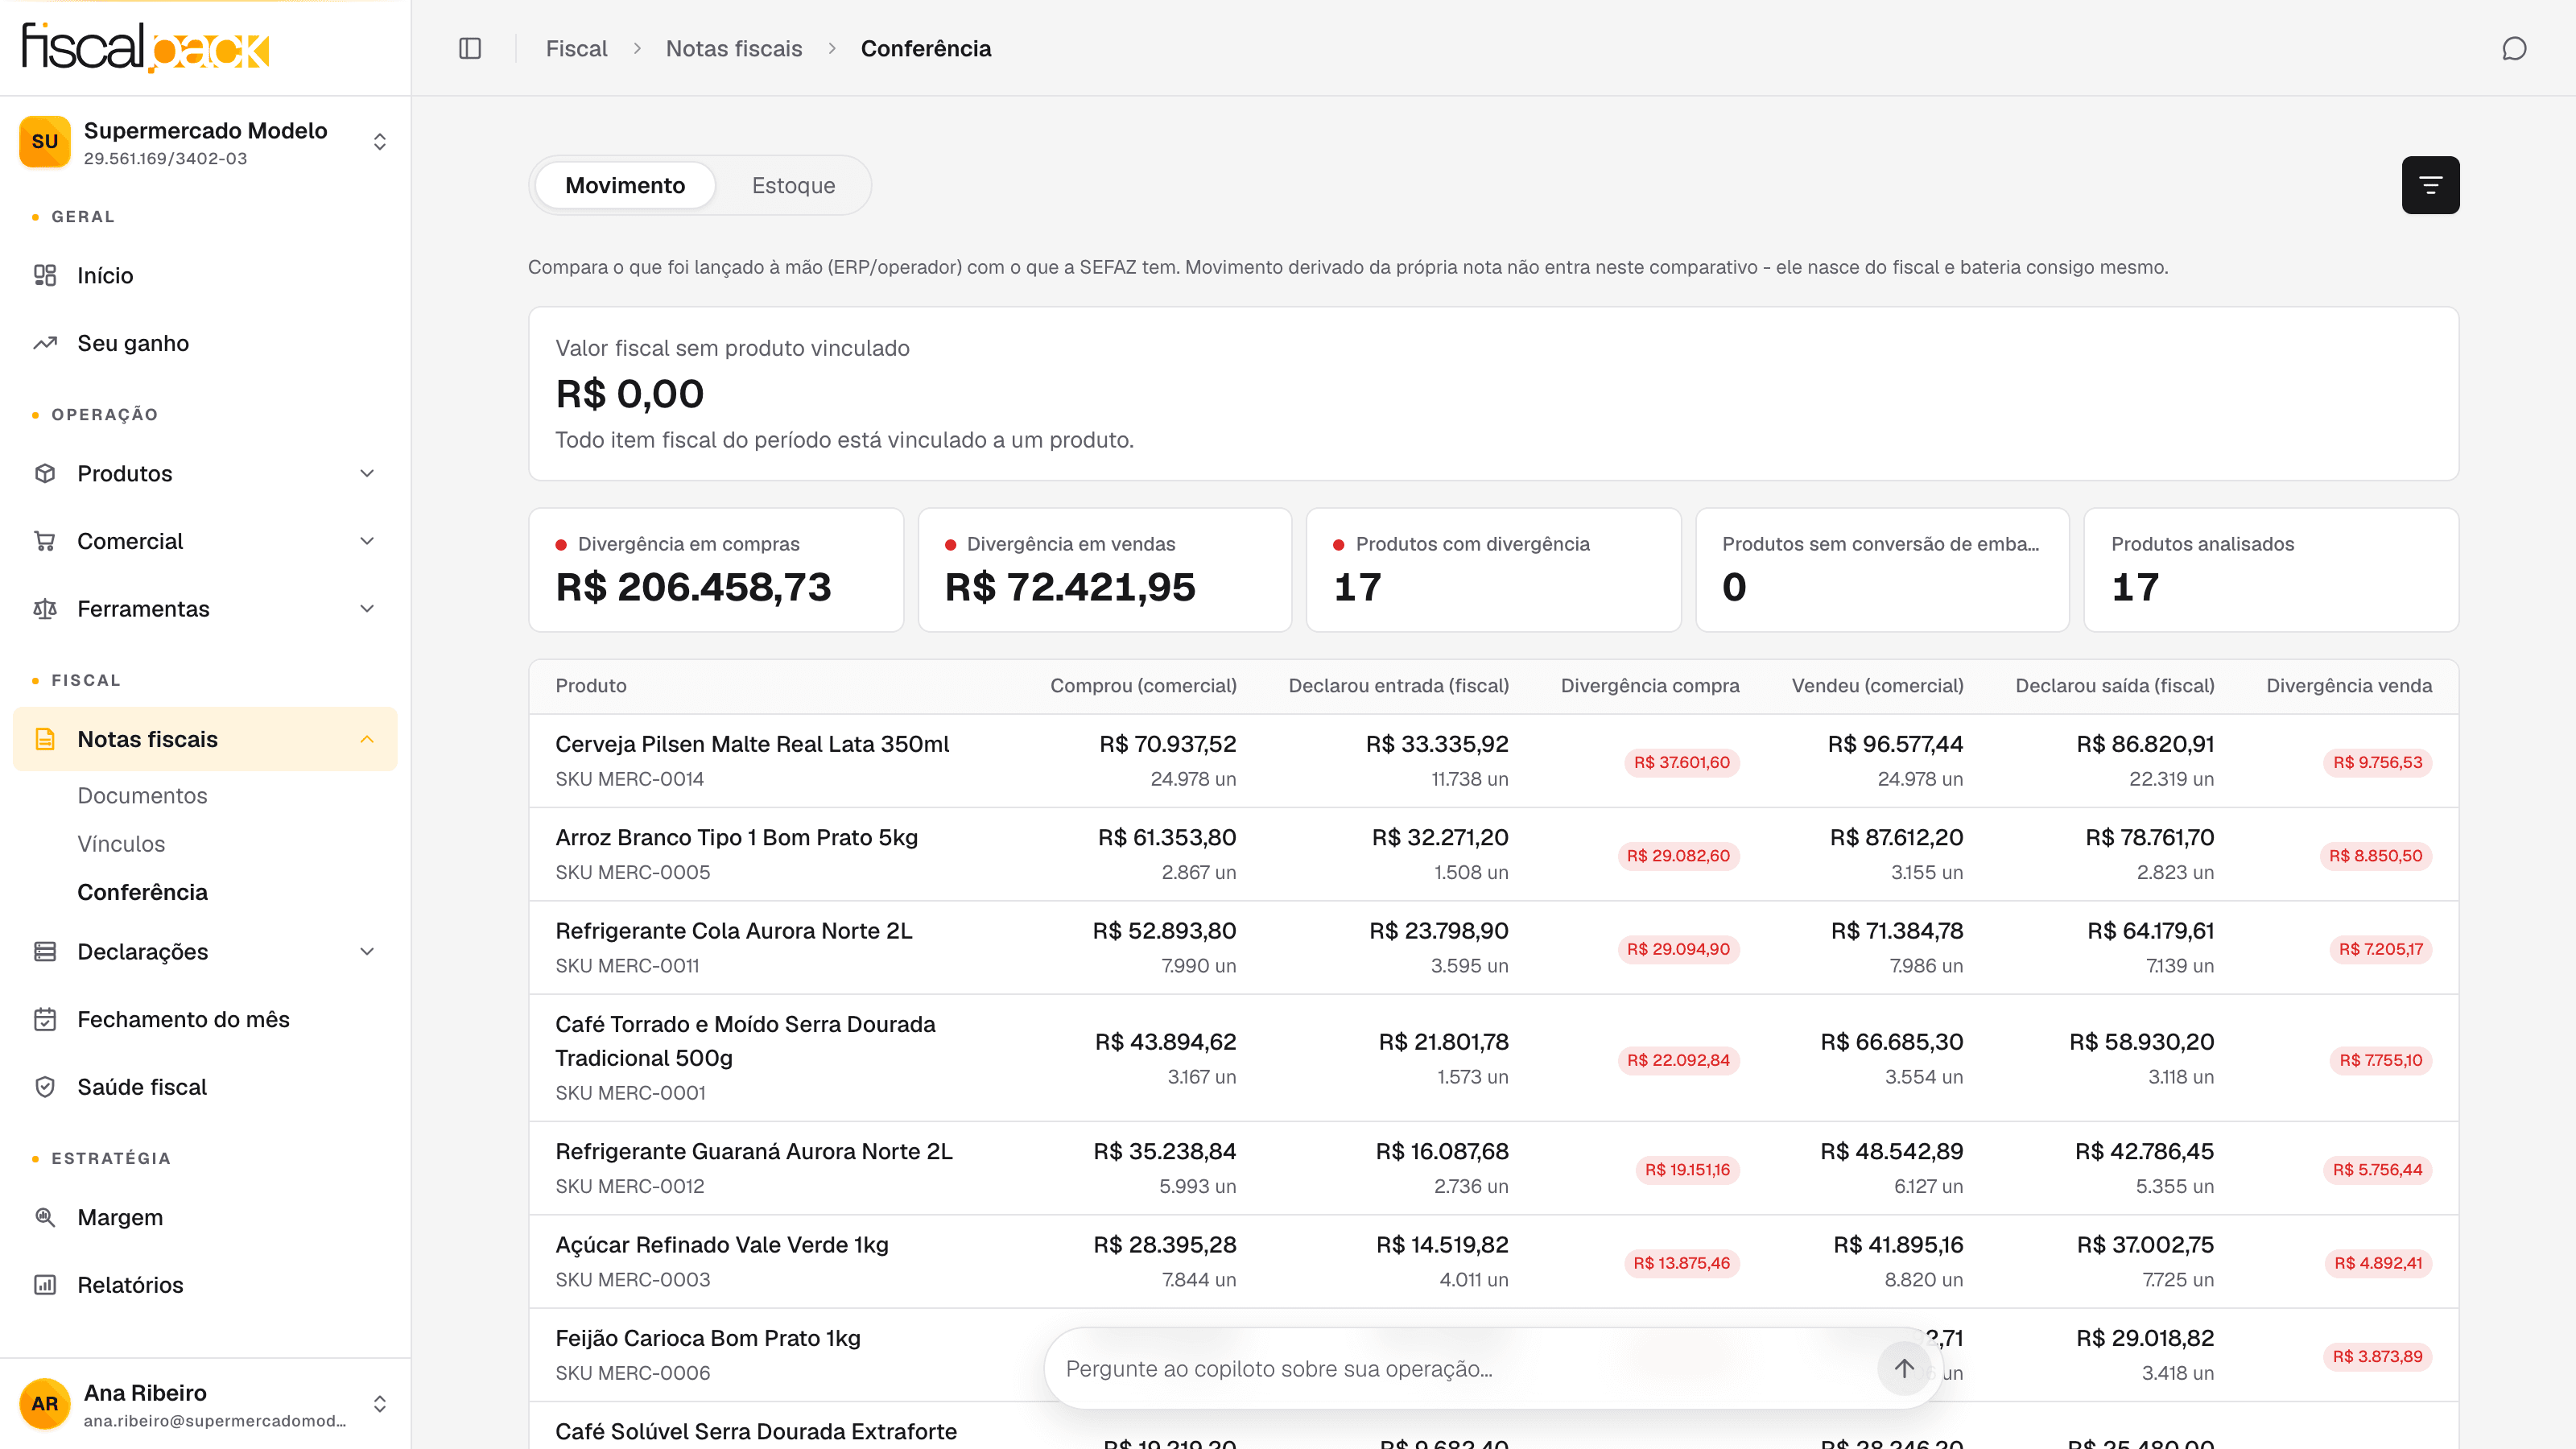
Task: Click the Notas fiscais breadcrumb link
Action: [x=734, y=48]
